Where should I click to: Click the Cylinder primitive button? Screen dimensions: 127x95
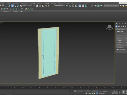click(x=120, y=40)
